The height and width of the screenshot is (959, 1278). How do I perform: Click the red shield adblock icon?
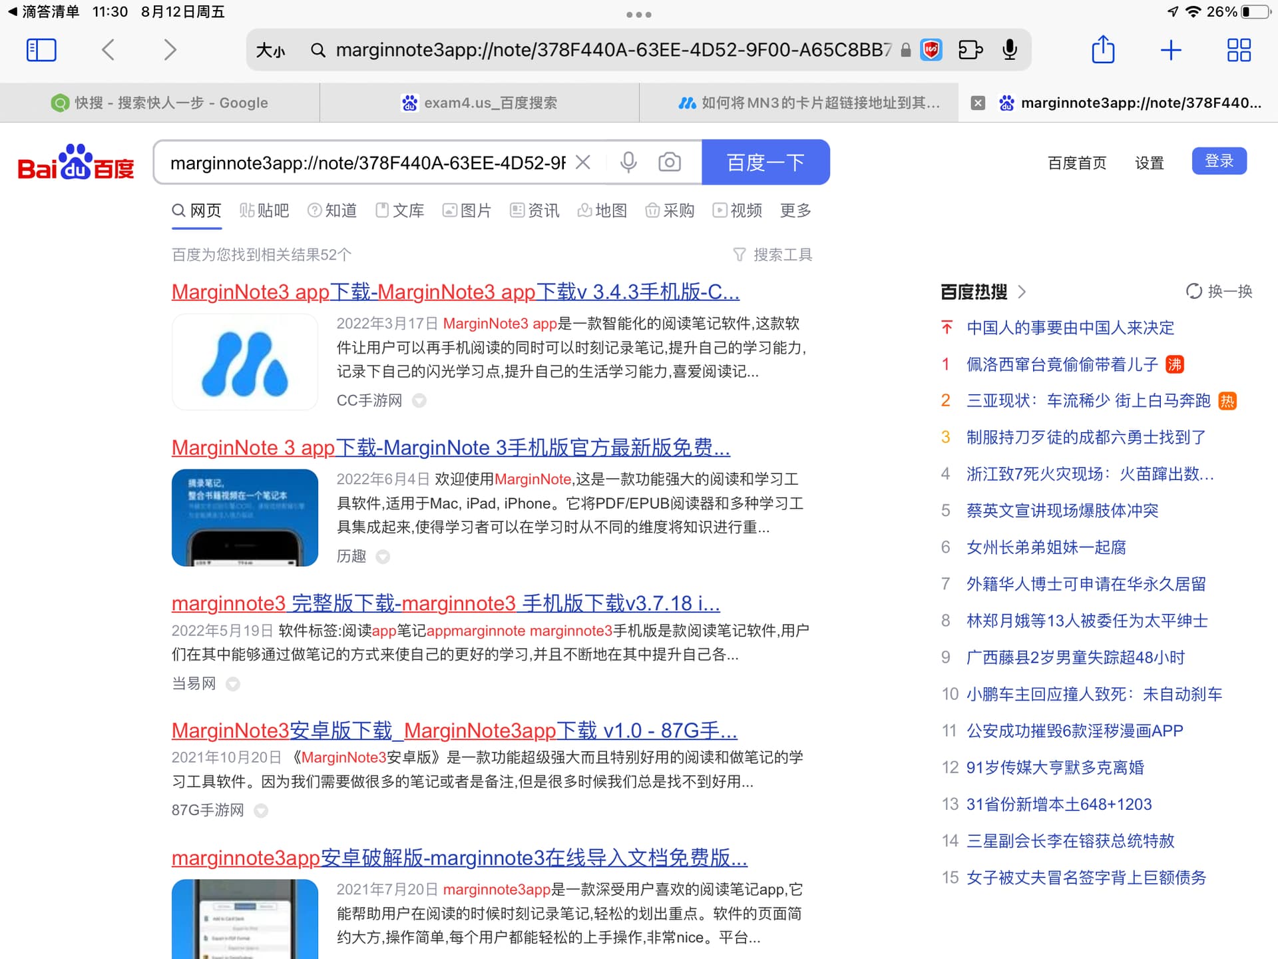point(931,50)
